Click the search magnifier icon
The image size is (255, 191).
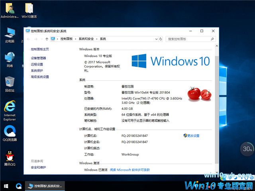tap(212, 39)
